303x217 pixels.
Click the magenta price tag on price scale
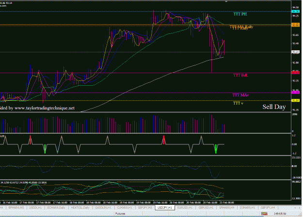295,93
